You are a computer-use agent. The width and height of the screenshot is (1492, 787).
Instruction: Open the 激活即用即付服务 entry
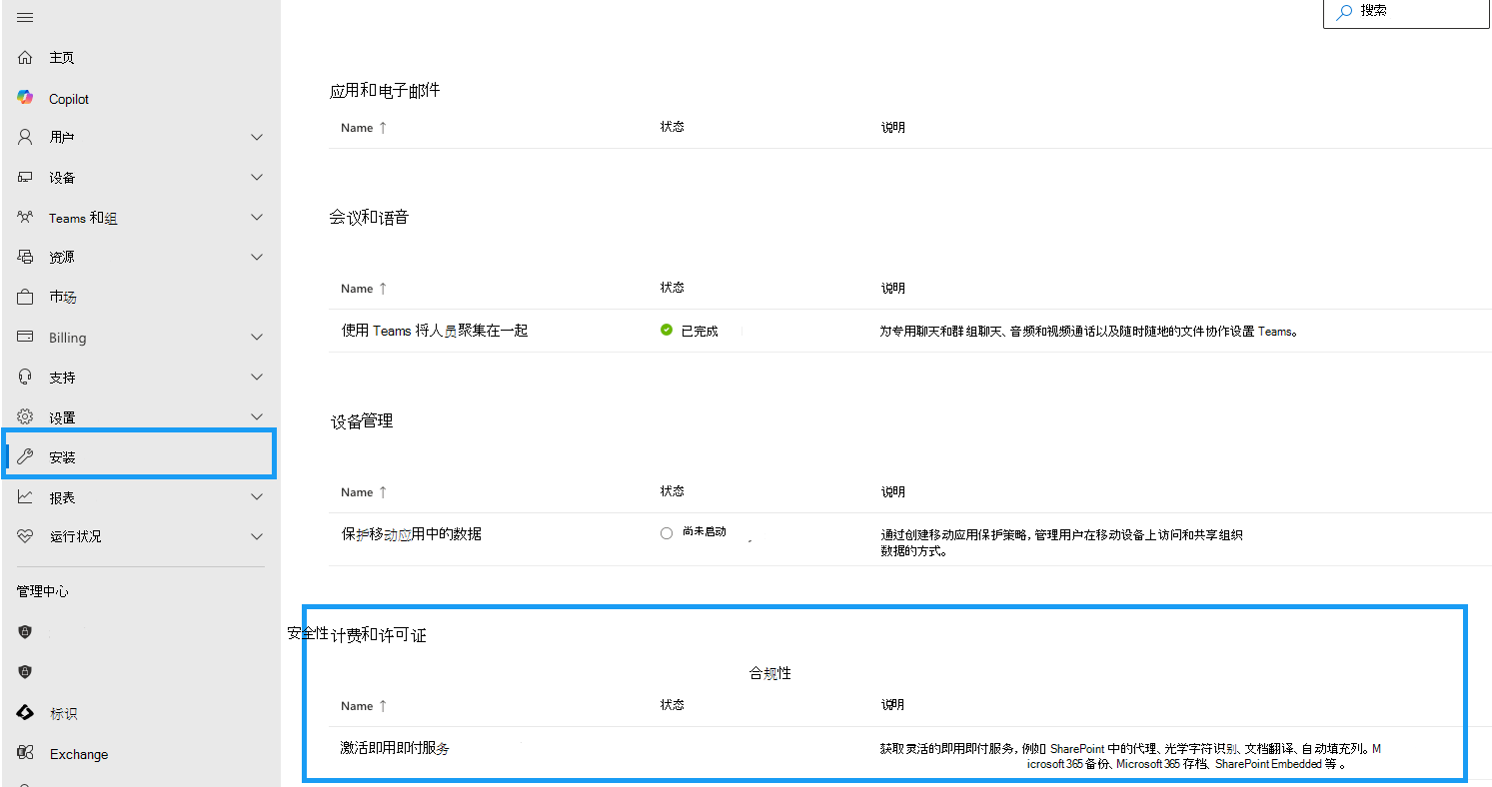(x=393, y=747)
